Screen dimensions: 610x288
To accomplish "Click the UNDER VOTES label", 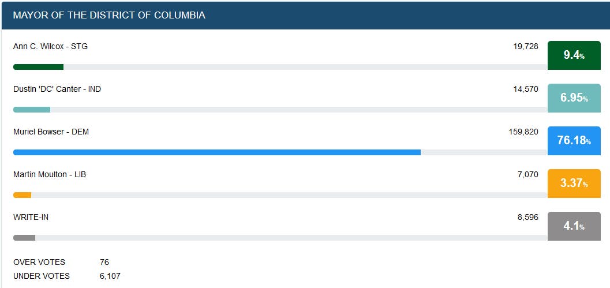I will click(x=41, y=276).
